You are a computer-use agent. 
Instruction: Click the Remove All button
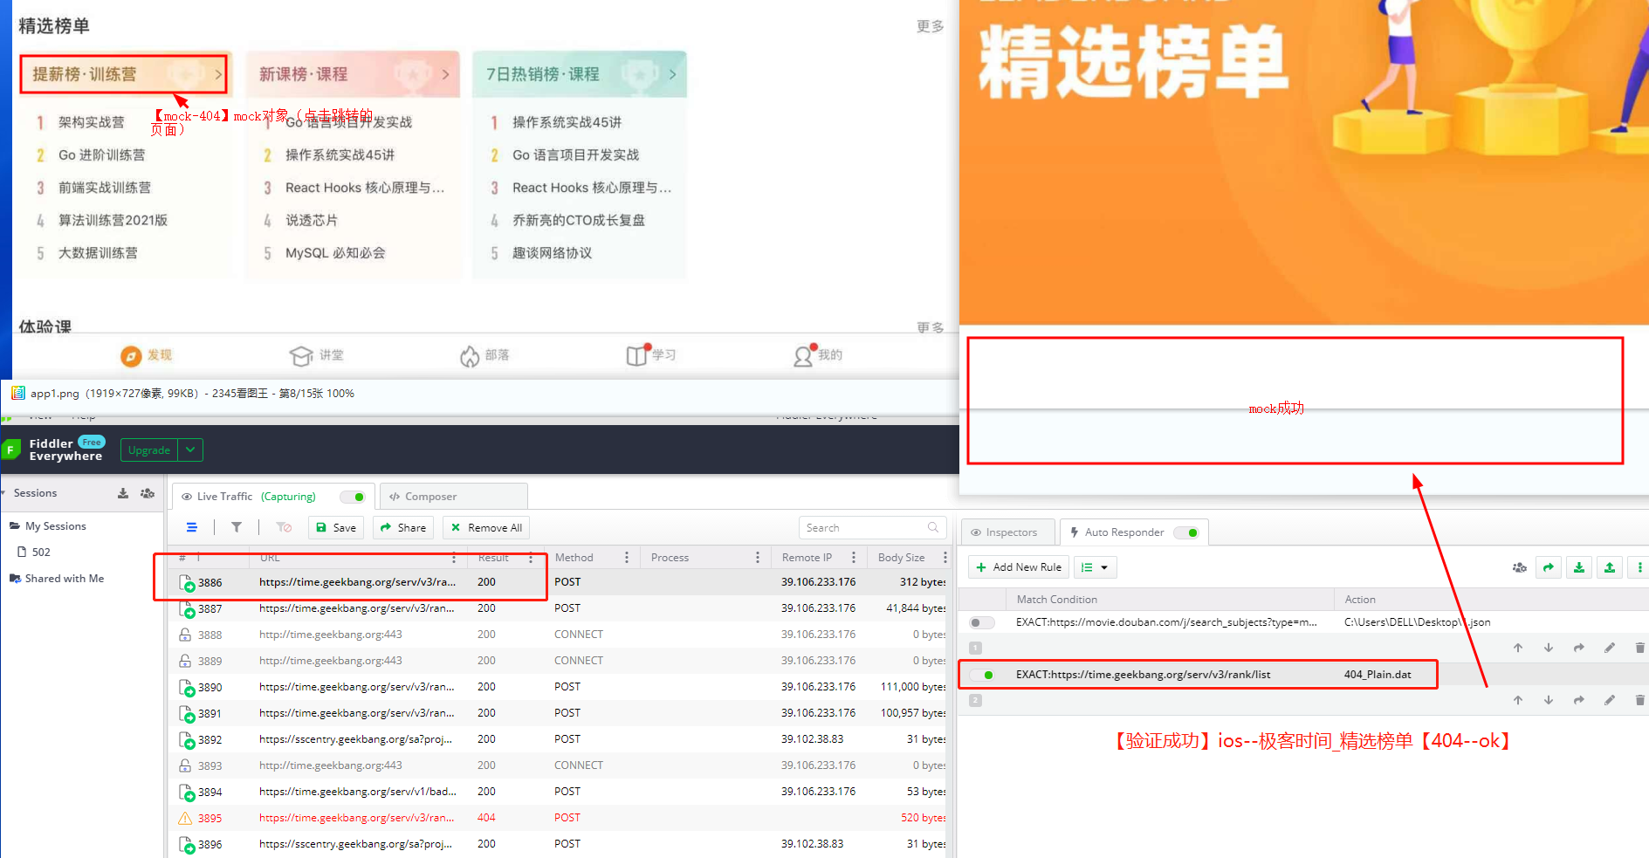coord(486,527)
